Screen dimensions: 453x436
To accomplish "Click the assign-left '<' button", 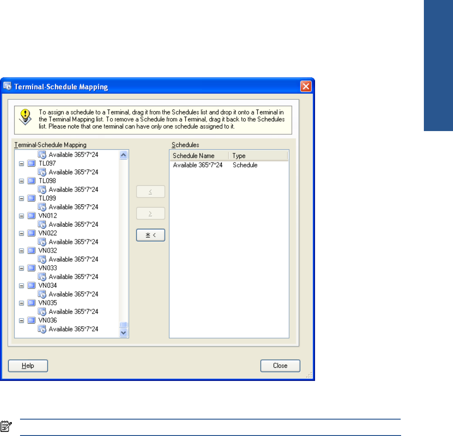I will click(151, 192).
